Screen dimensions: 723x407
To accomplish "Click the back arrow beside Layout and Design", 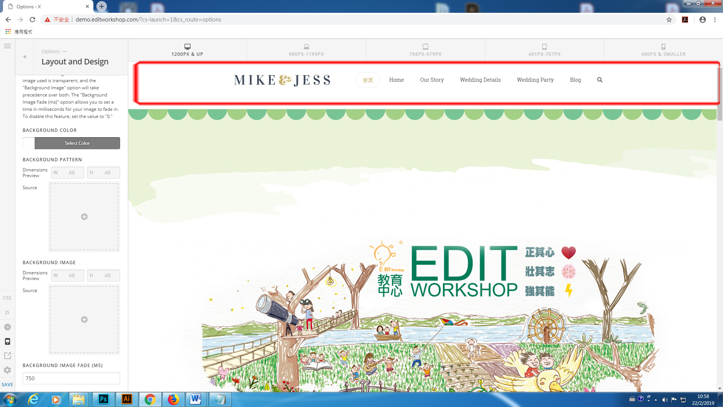I will click(x=24, y=57).
